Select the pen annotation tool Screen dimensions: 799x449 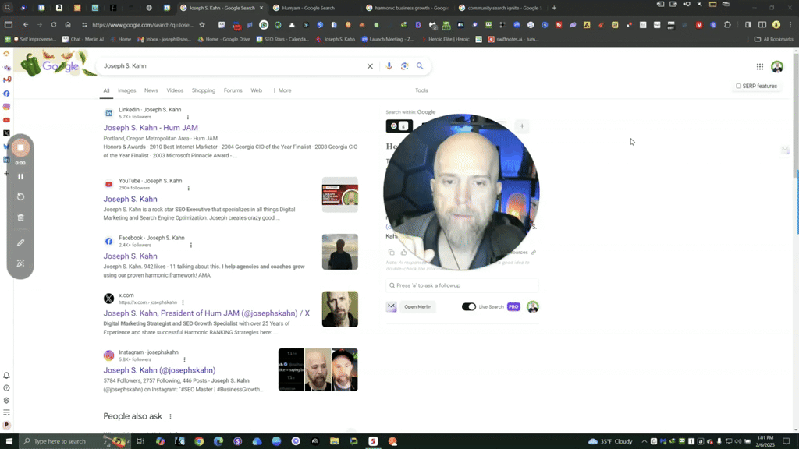[21, 243]
